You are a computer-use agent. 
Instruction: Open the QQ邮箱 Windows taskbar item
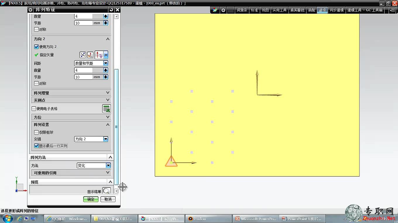tap(67, 219)
